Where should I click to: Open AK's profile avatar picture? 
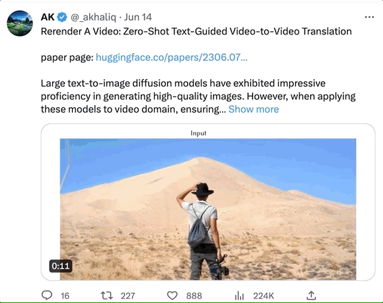(x=20, y=23)
